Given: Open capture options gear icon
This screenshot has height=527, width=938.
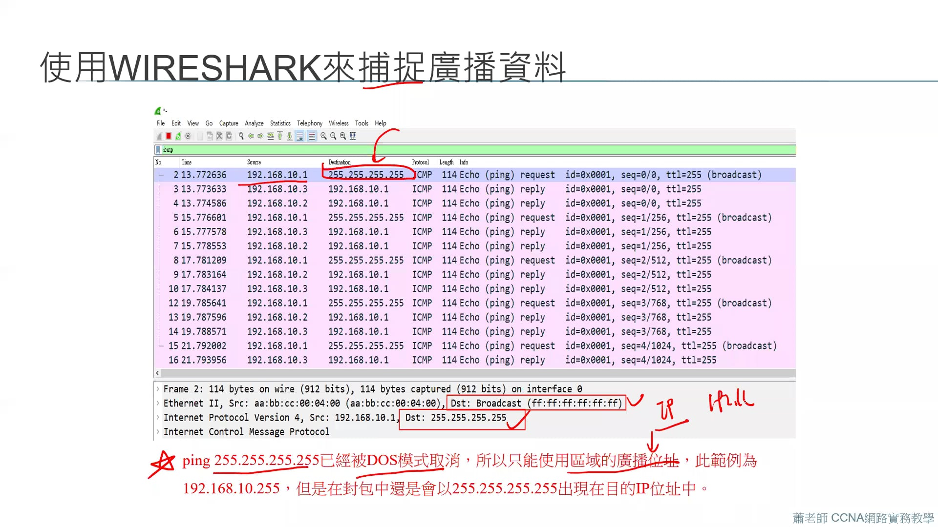Looking at the screenshot, I should pos(188,136).
